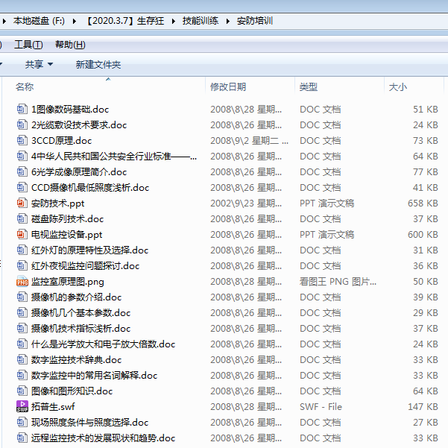This screenshot has height=448, width=448.
Task: Open the 共享 dropdown in the toolbar
Action: pyautogui.click(x=39, y=64)
